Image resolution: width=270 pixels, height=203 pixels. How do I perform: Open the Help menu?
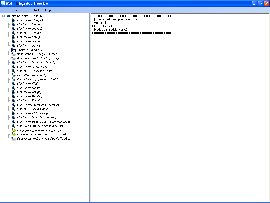(x=48, y=10)
